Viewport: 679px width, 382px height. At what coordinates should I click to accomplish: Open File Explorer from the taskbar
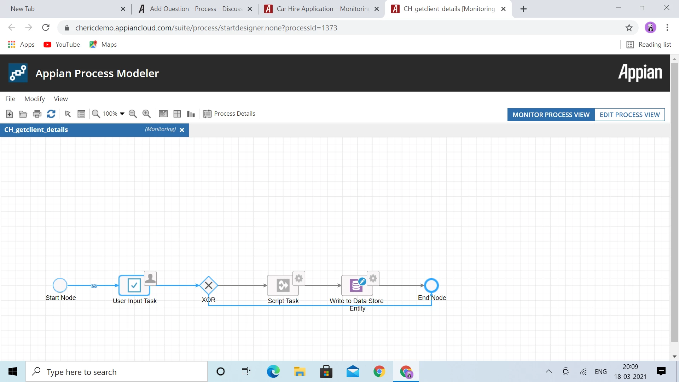300,372
